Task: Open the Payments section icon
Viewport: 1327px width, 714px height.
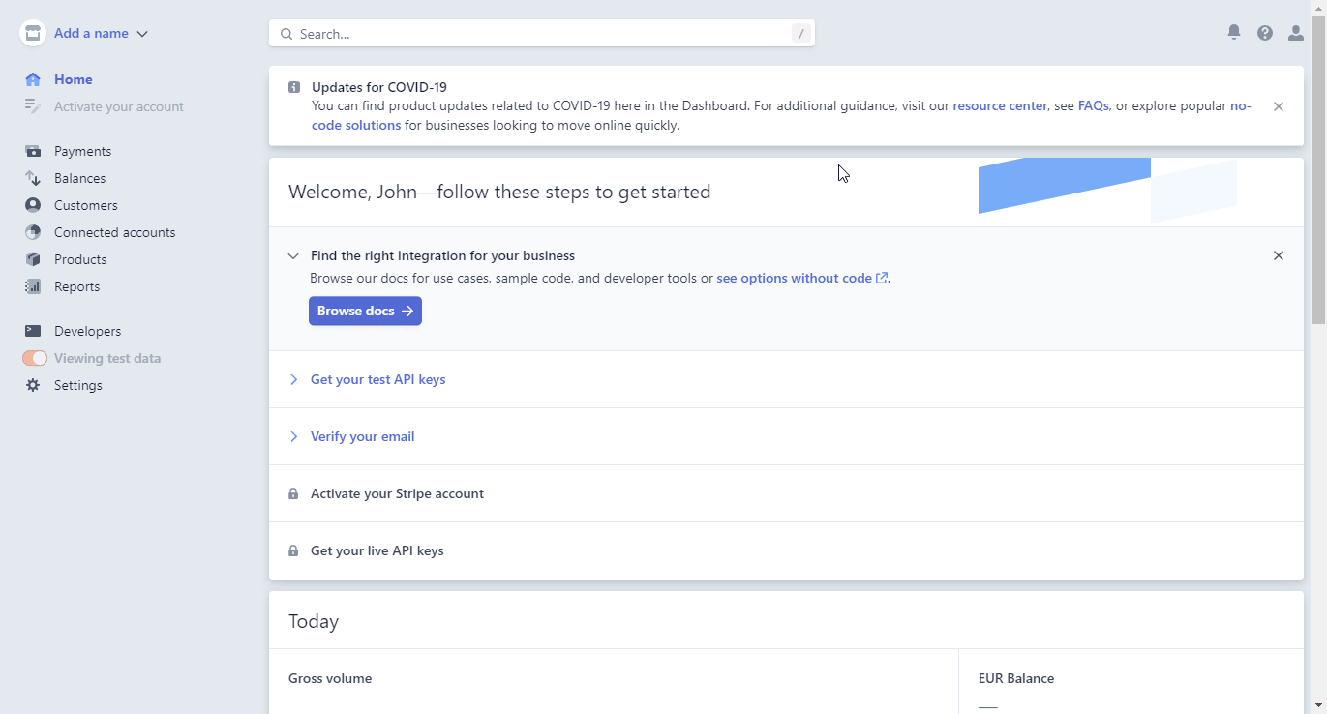Action: 32,151
